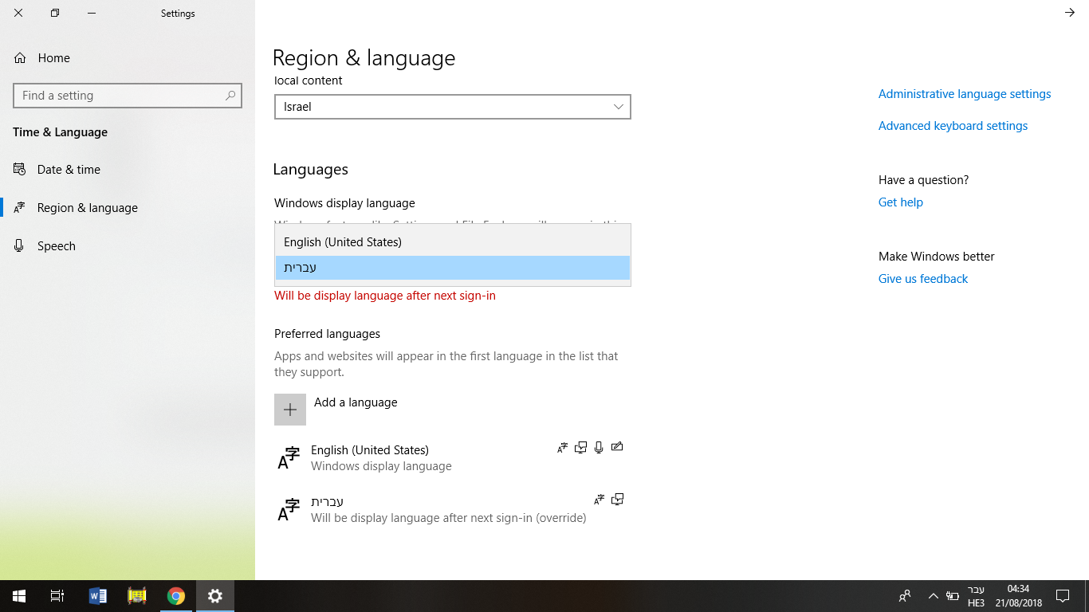
Task: Choose English (United States) in display language list
Action: 453,242
